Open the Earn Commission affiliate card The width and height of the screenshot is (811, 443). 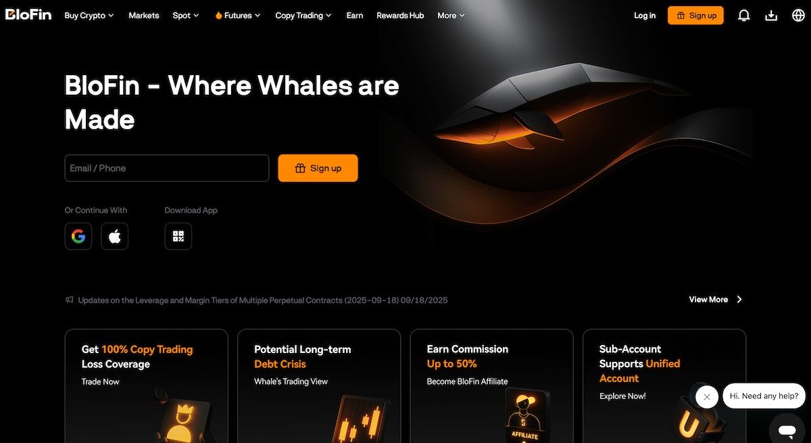pos(491,386)
